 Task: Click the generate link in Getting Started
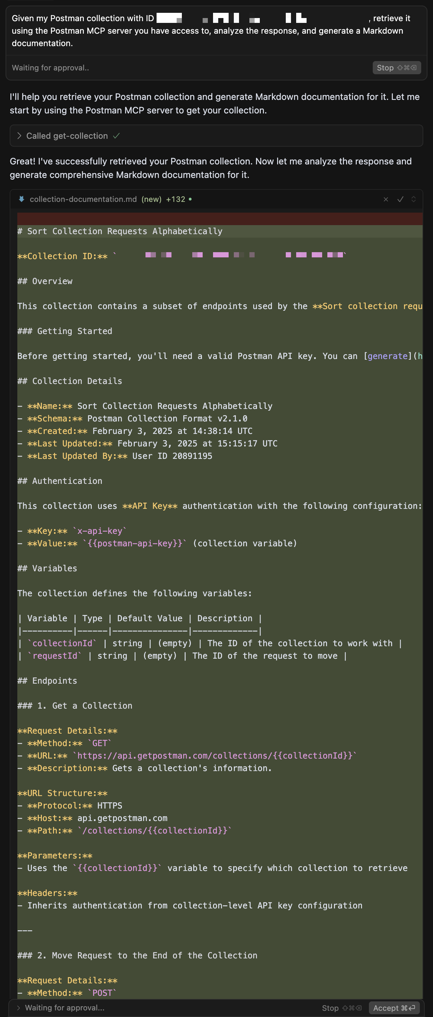387,356
